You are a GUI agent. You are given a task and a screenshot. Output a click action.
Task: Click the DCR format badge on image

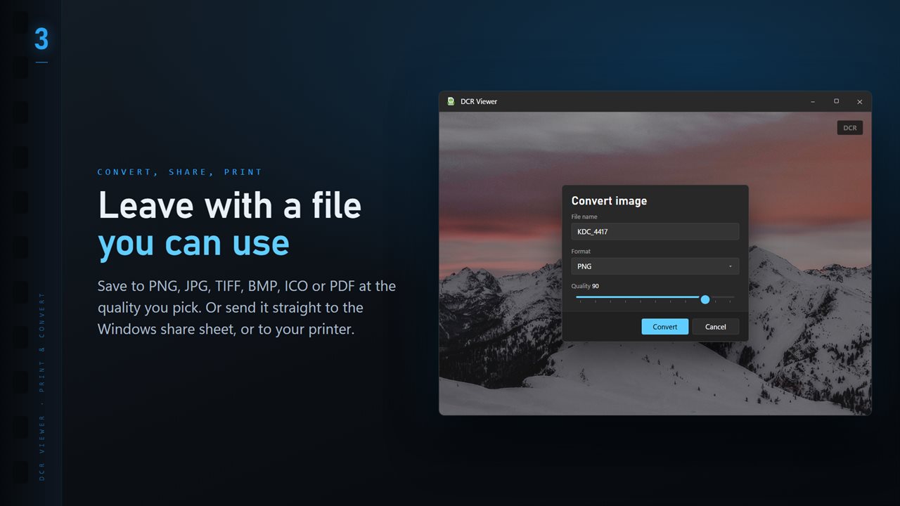(850, 128)
